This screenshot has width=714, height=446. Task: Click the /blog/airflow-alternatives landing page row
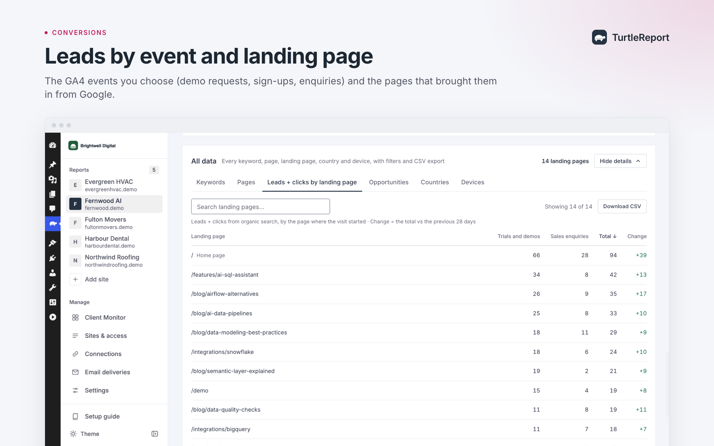tap(419, 294)
